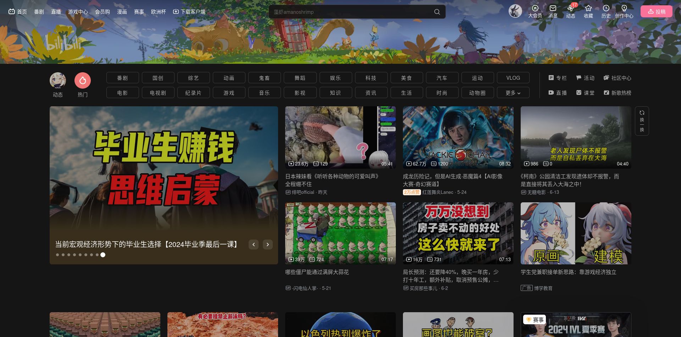Open the 2024 IVL 夏季赛 thumbnail
This screenshot has width=681, height=337.
pyautogui.click(x=576, y=325)
